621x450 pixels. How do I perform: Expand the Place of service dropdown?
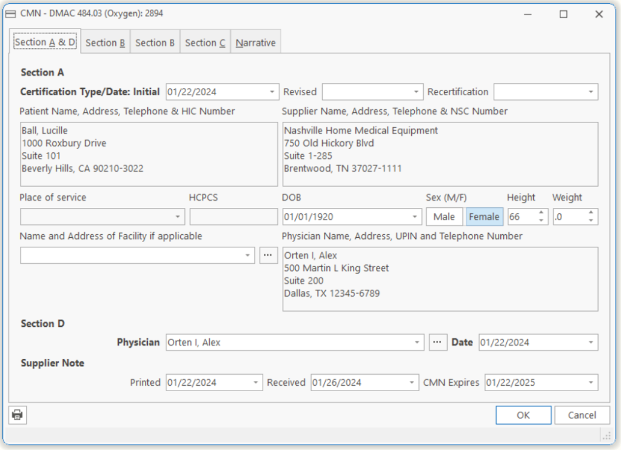(178, 217)
